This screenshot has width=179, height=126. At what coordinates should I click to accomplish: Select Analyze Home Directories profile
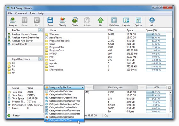click(26, 38)
